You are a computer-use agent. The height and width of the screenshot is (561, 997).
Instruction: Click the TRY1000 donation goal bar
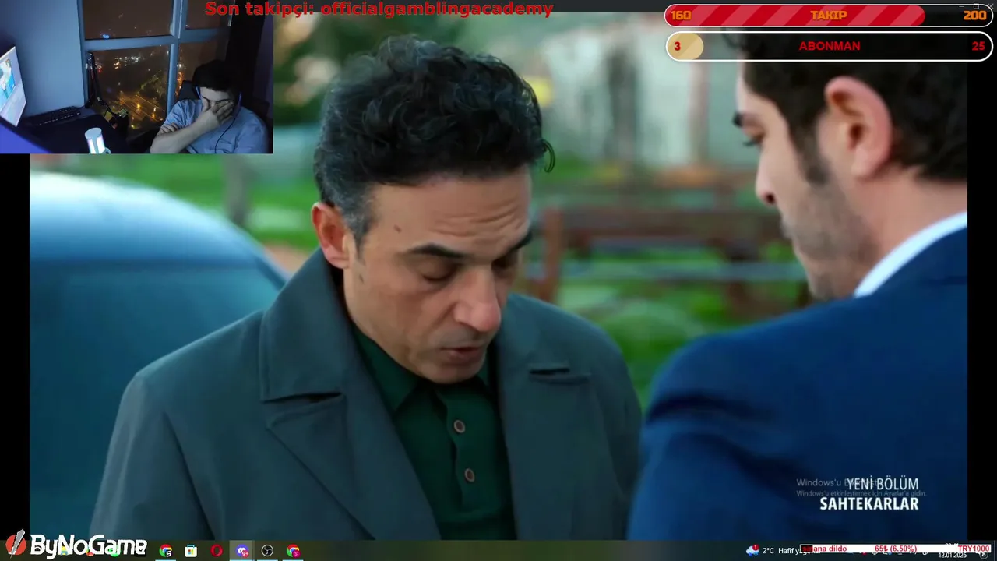click(896, 549)
